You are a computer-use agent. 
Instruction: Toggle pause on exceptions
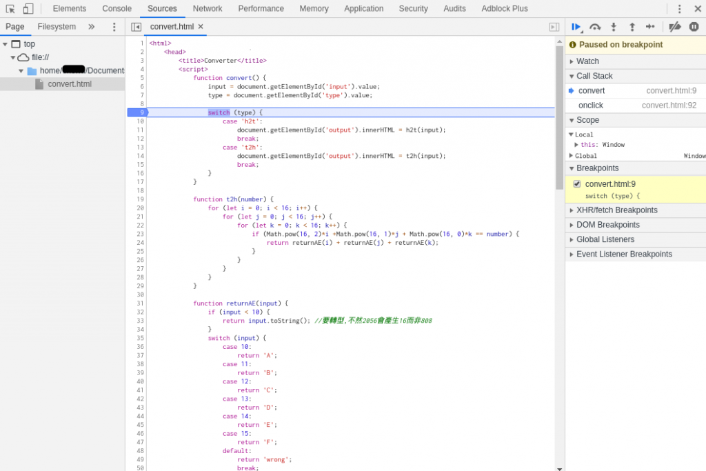click(694, 27)
